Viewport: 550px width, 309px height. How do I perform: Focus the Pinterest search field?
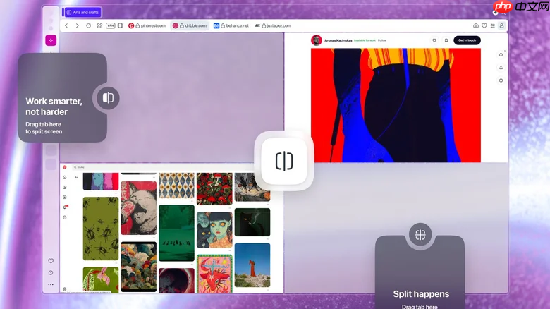pos(161,167)
